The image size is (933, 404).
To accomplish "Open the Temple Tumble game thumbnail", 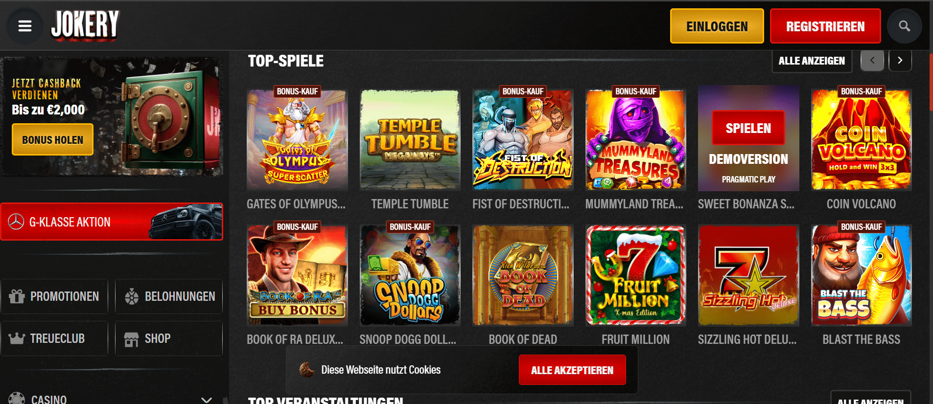I will tap(410, 140).
